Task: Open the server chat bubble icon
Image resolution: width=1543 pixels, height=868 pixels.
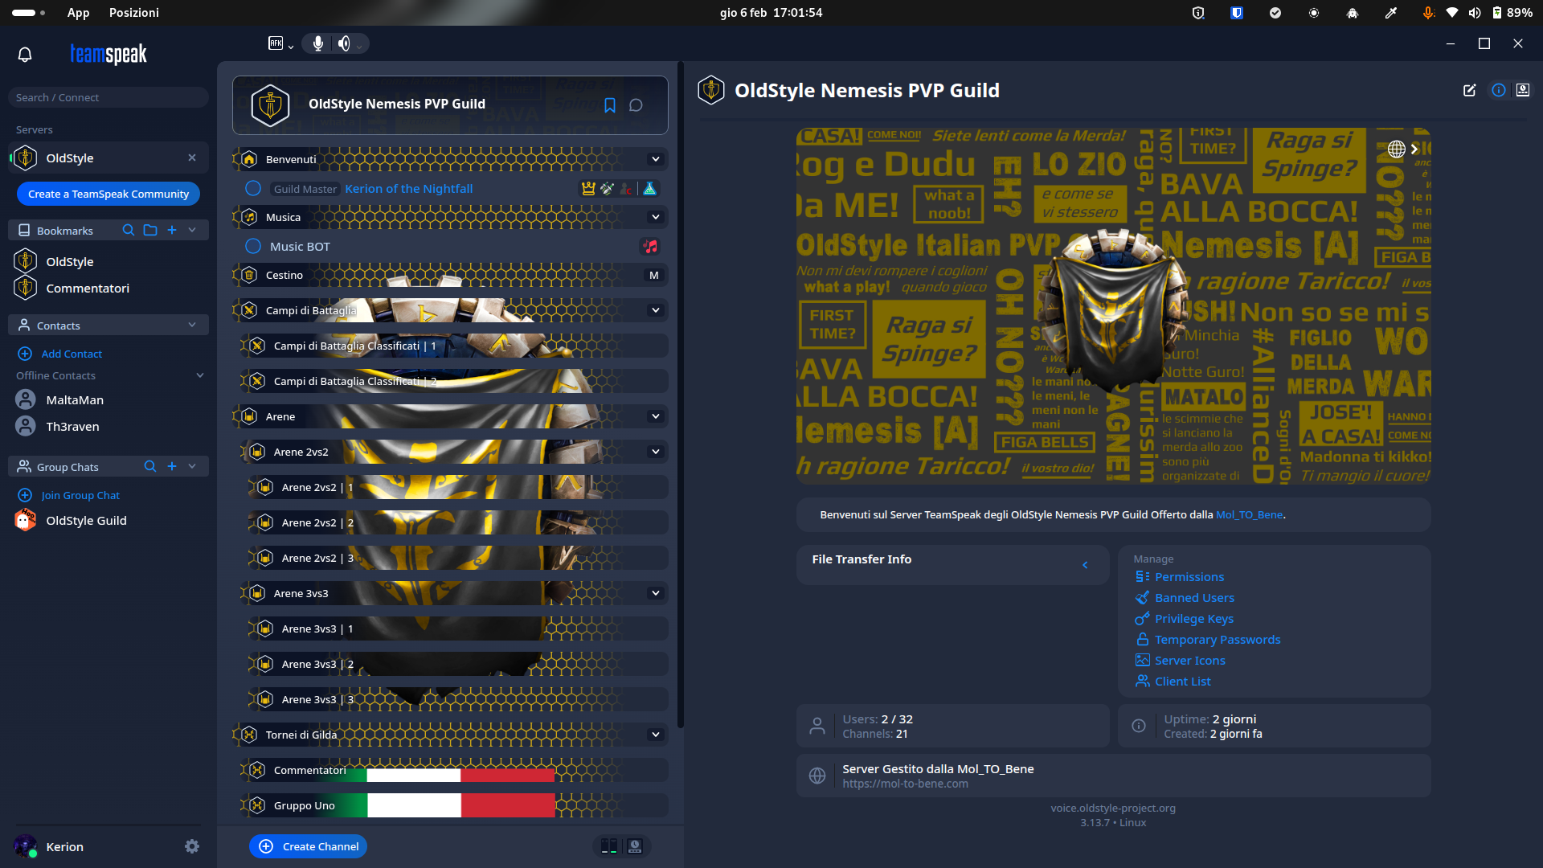Action: click(x=636, y=105)
